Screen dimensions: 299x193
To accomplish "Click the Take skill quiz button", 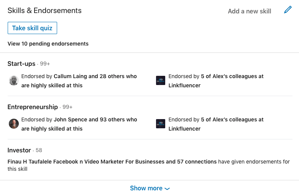I will pos(33,28).
